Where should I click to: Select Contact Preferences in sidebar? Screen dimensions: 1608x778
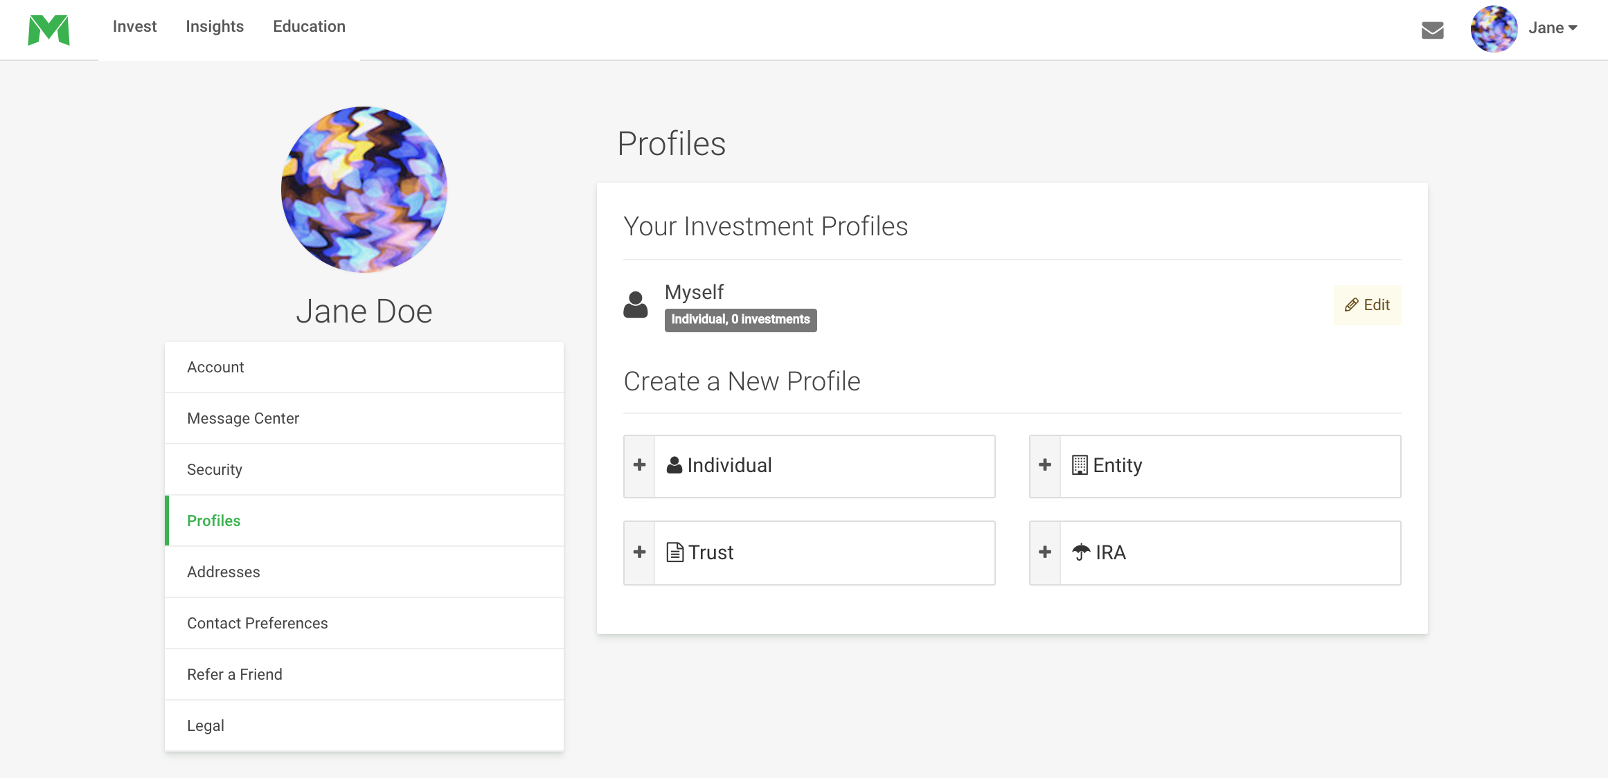[x=364, y=623]
